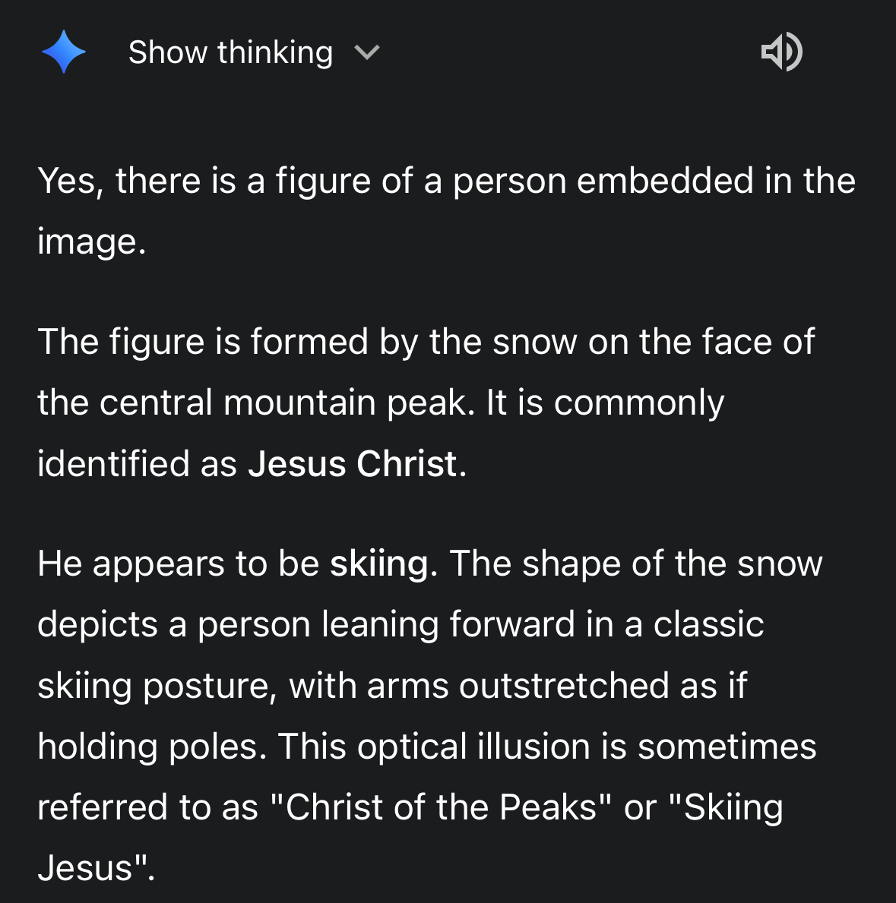Click the phrase leaning forward

point(448,624)
